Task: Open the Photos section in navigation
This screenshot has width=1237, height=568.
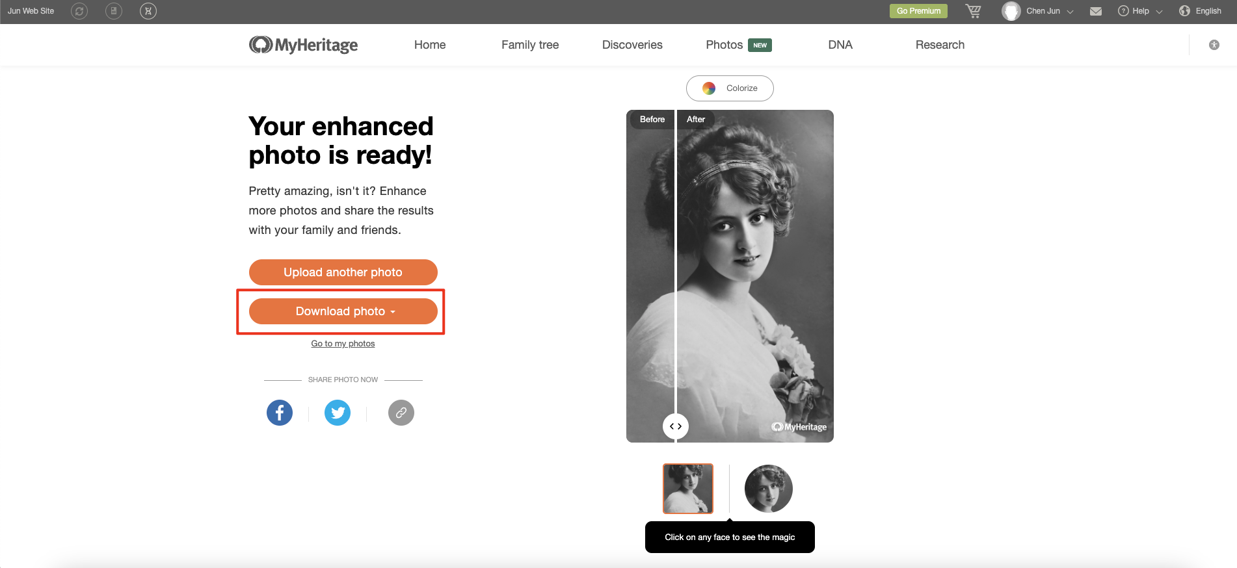Action: [723, 44]
